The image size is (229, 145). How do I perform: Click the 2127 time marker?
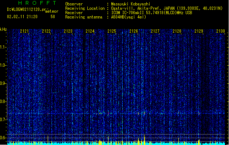[155, 31]
